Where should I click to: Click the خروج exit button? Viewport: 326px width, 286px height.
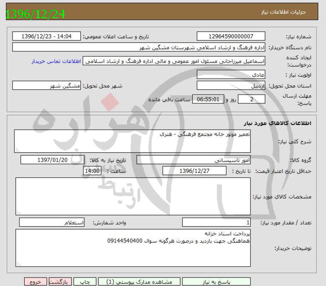[36, 281]
